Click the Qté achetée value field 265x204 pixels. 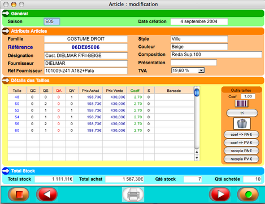pos(252,179)
